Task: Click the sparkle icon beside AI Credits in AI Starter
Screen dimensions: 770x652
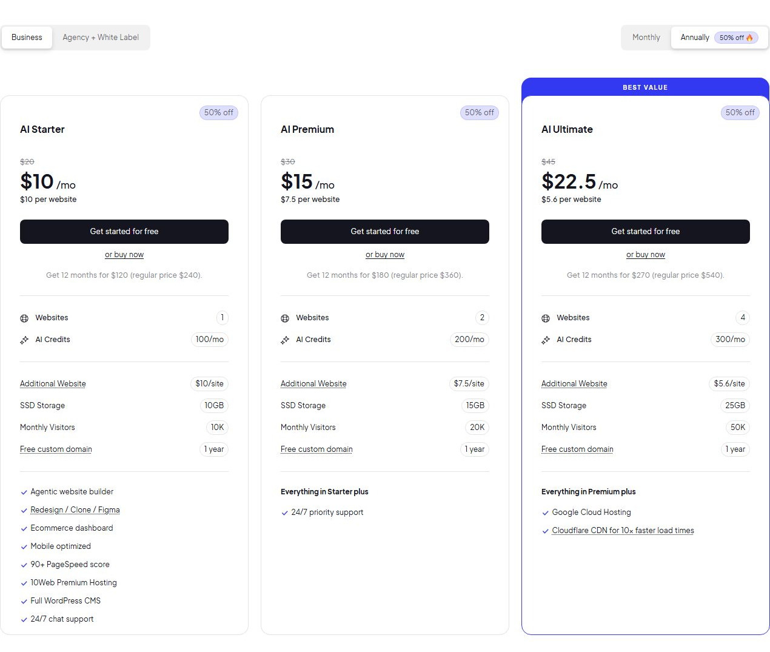Action: (x=24, y=340)
